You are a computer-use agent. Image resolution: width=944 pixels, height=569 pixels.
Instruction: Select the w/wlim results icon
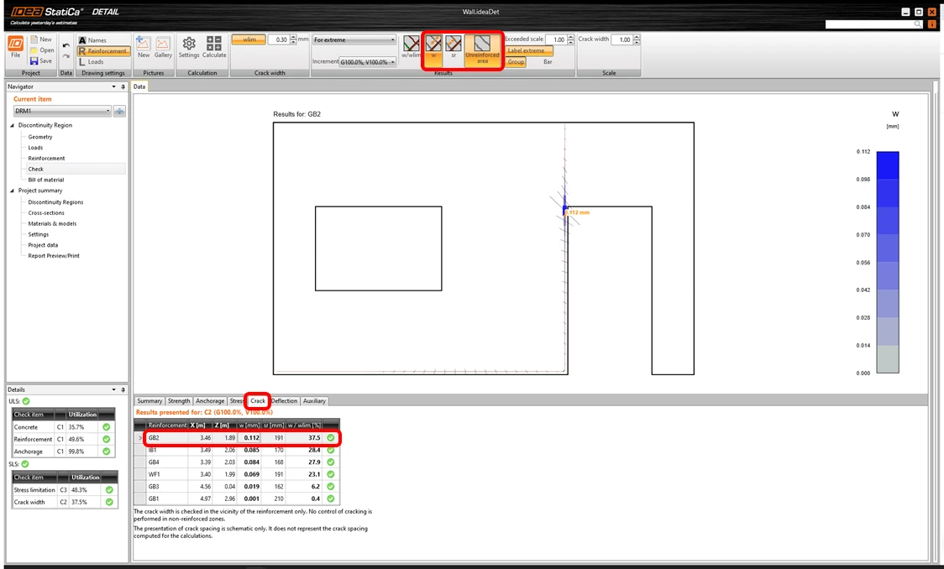coord(412,46)
